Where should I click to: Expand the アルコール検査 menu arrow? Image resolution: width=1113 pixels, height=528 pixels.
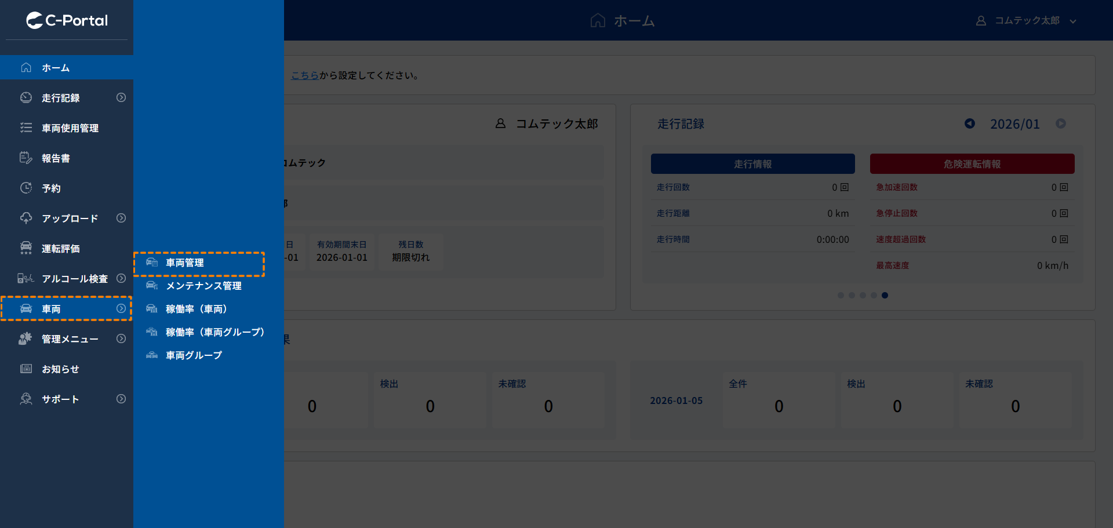121,279
